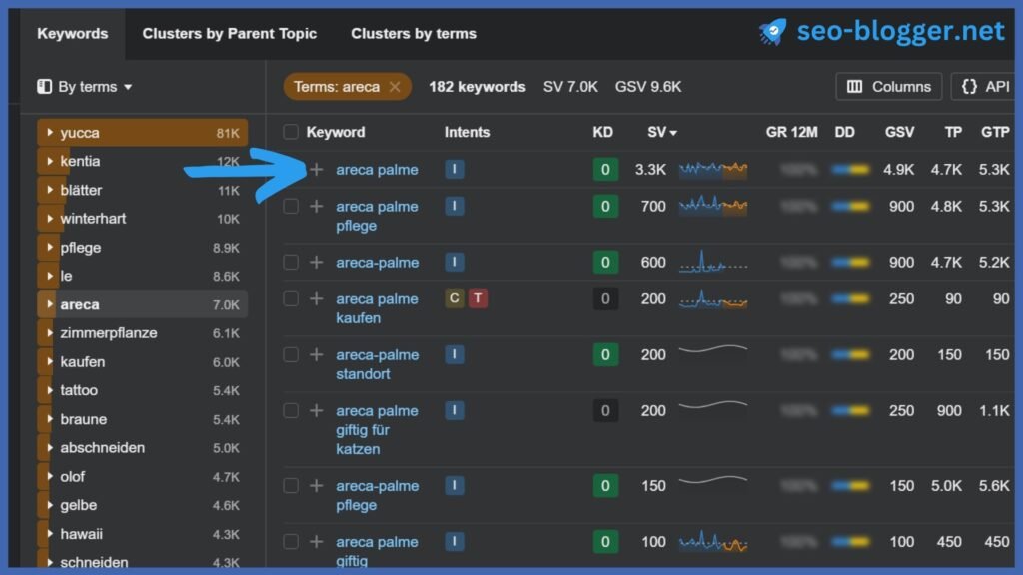This screenshot has height=575, width=1023.
Task: Add 'areca palme giftig für katzen' plus icon
Action: click(317, 410)
